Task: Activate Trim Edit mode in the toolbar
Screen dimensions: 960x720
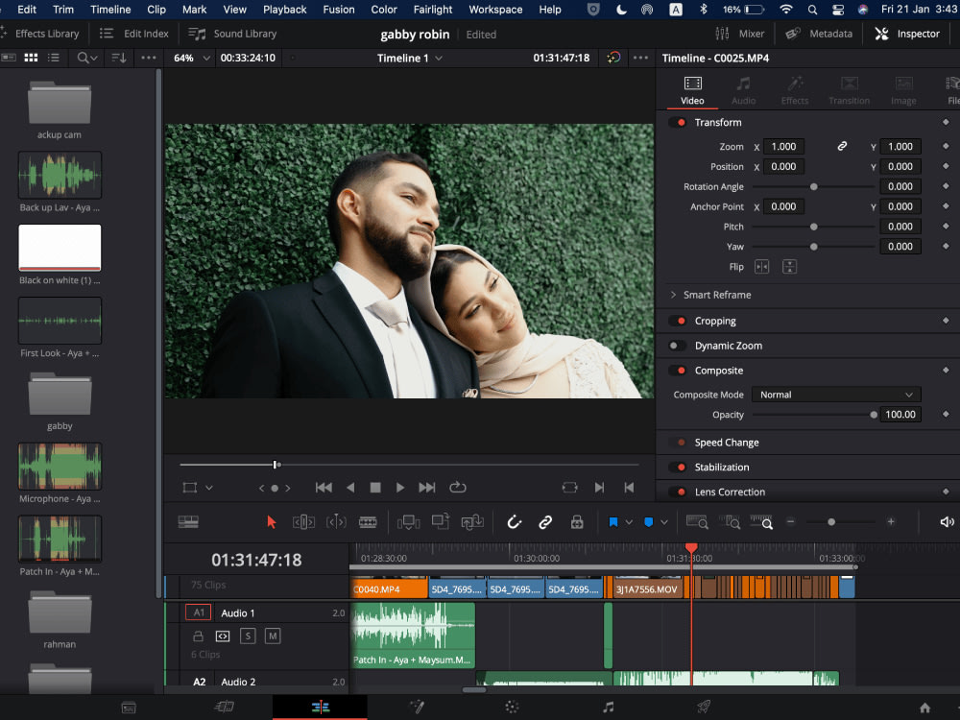Action: [303, 521]
